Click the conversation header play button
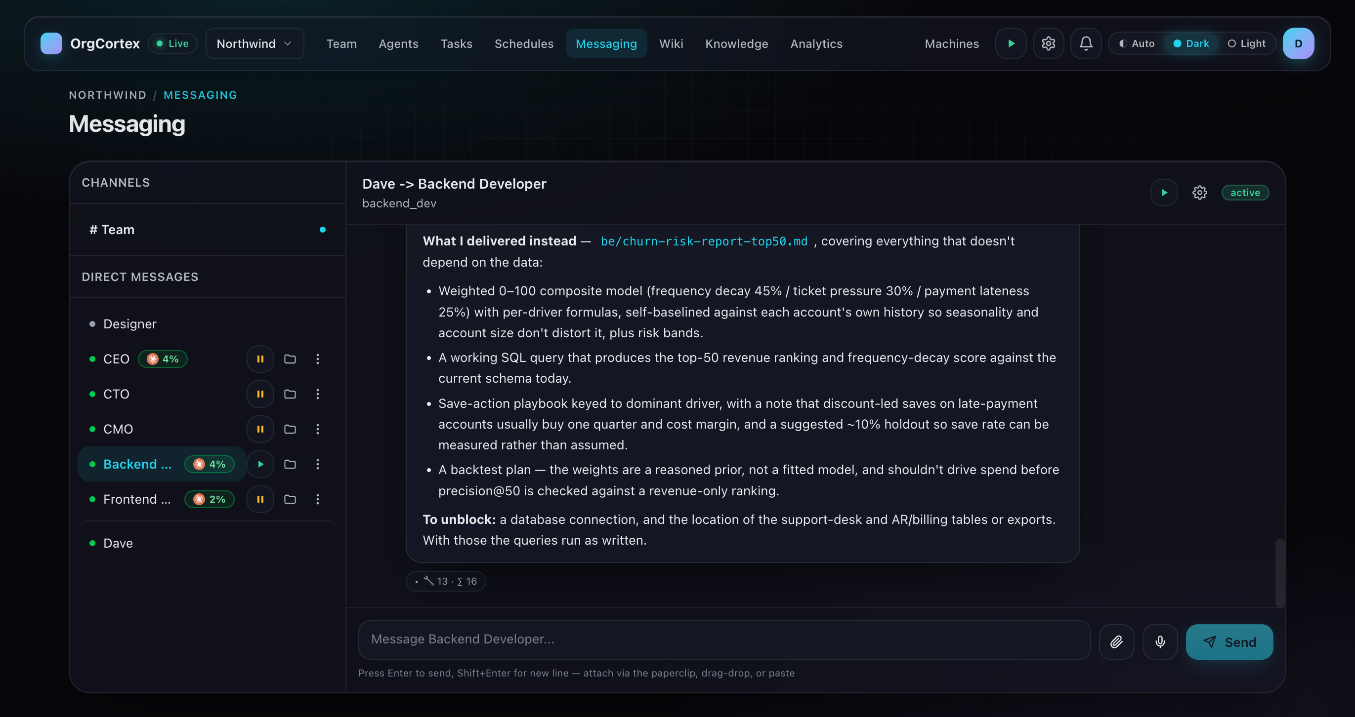Viewport: 1355px width, 717px height. pos(1164,193)
